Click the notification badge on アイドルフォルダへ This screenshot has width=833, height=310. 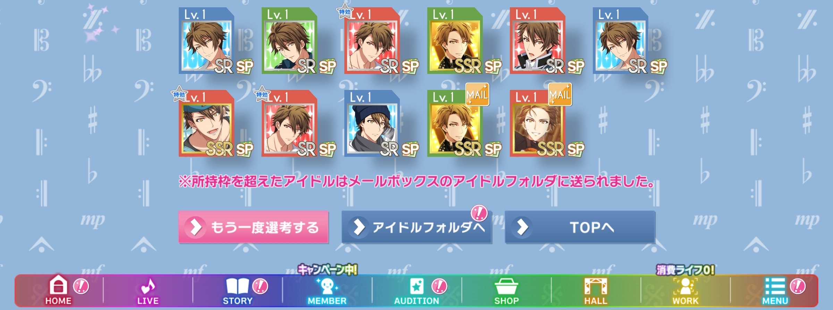(479, 213)
